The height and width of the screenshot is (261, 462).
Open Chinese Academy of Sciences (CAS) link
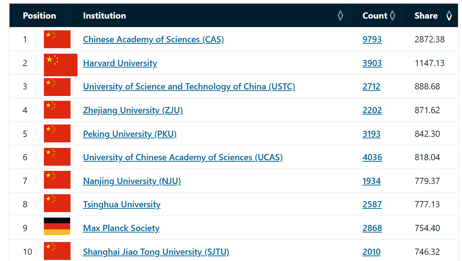[x=154, y=39]
